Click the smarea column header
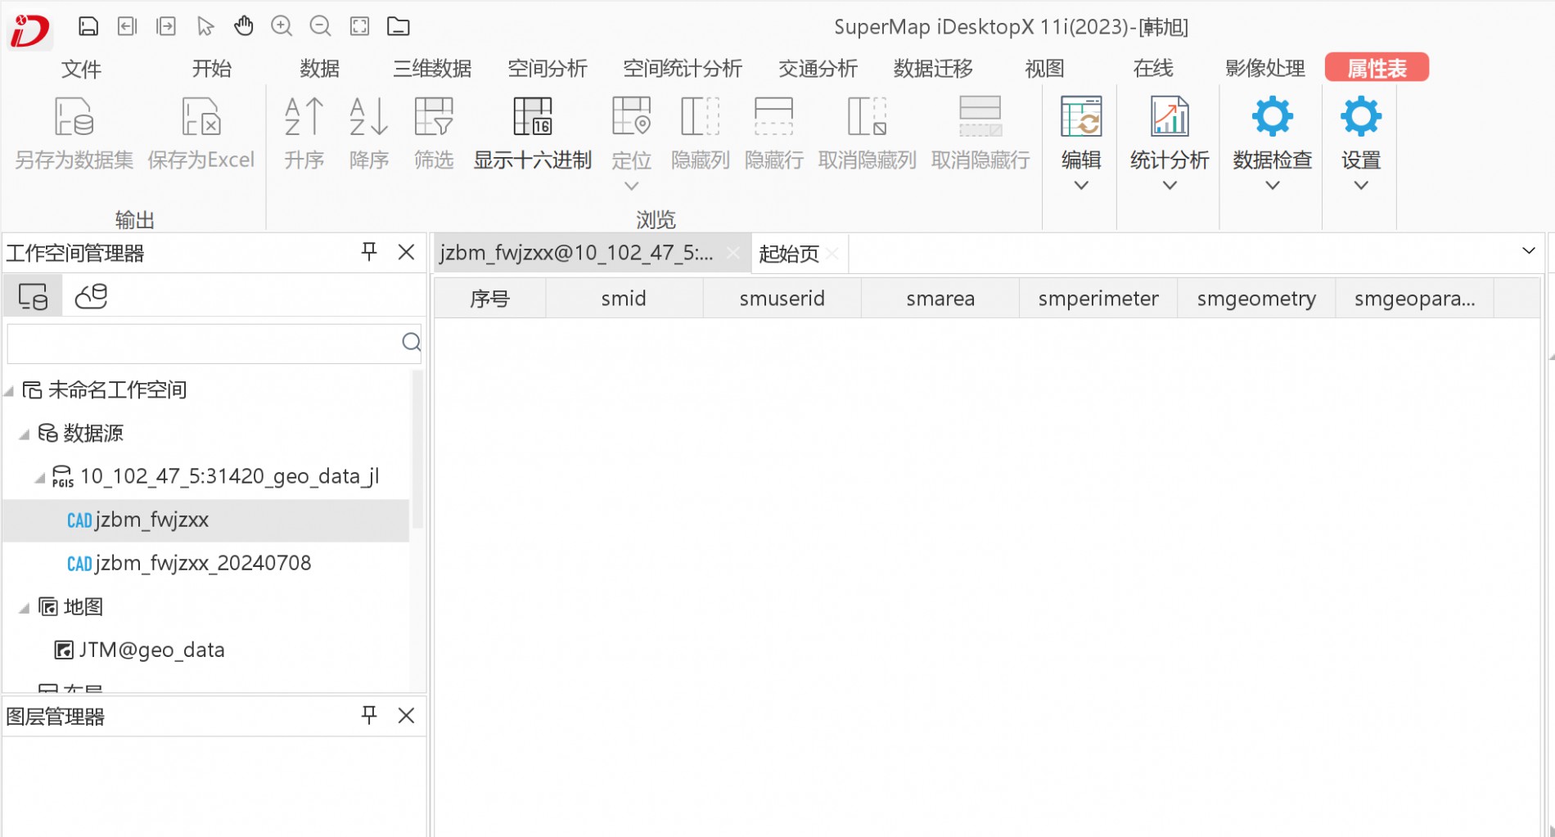1555x837 pixels. pos(940,299)
